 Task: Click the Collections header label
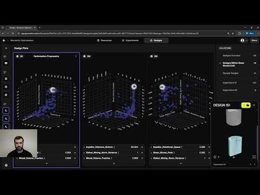tap(225, 48)
